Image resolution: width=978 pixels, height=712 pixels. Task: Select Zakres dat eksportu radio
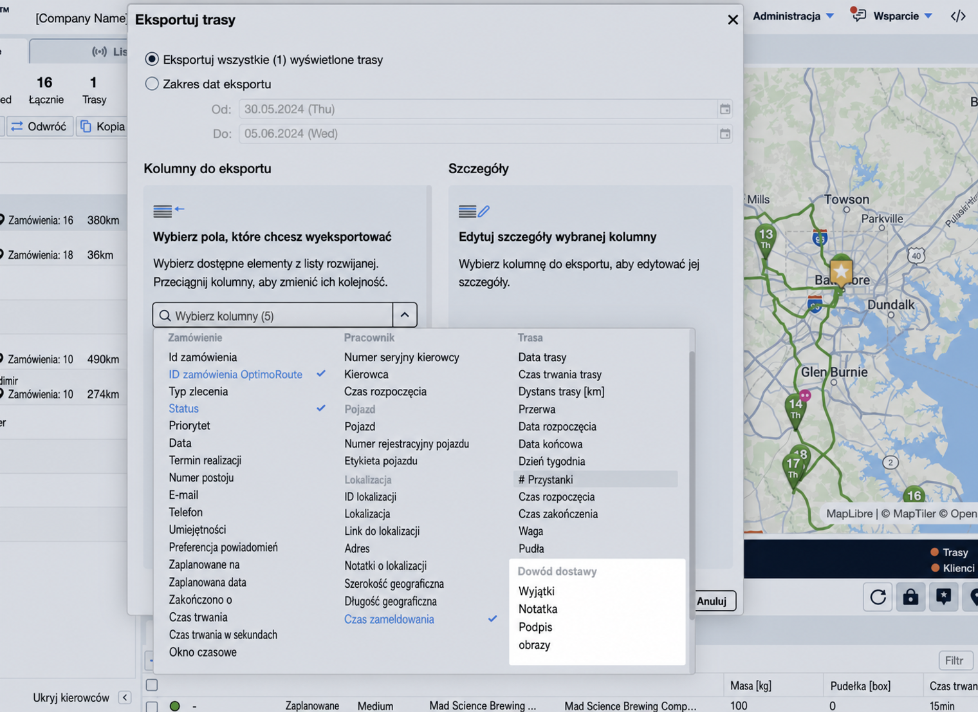[x=152, y=84]
